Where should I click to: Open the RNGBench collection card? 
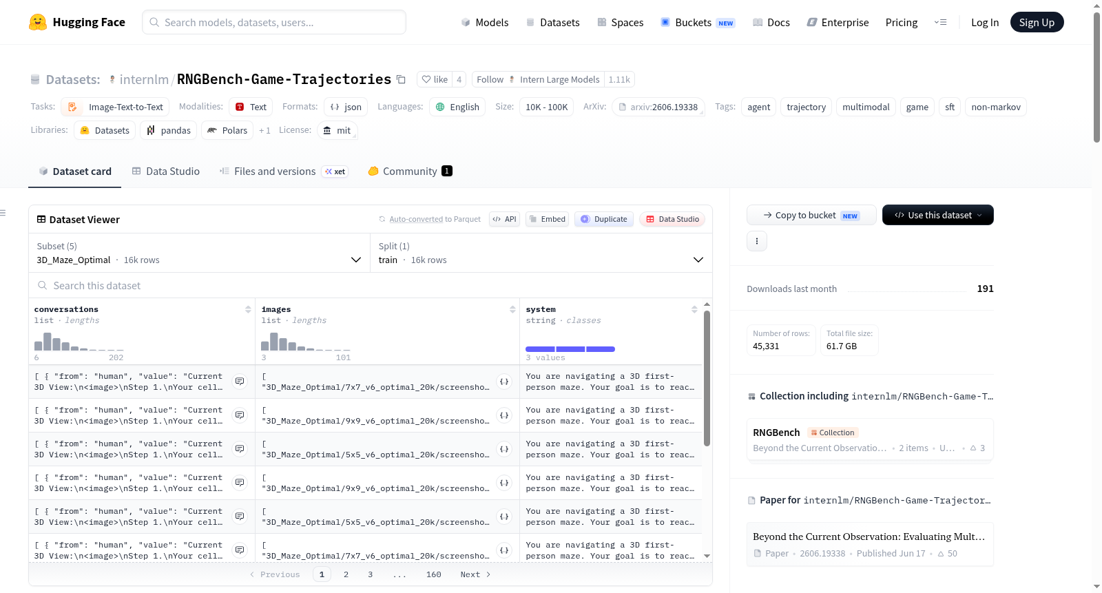click(x=870, y=440)
